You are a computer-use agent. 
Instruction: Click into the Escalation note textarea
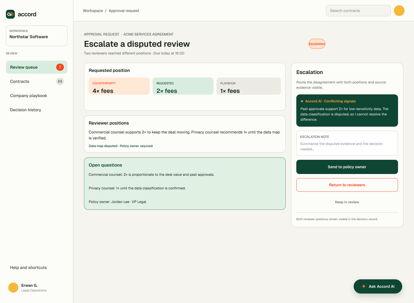(347, 143)
